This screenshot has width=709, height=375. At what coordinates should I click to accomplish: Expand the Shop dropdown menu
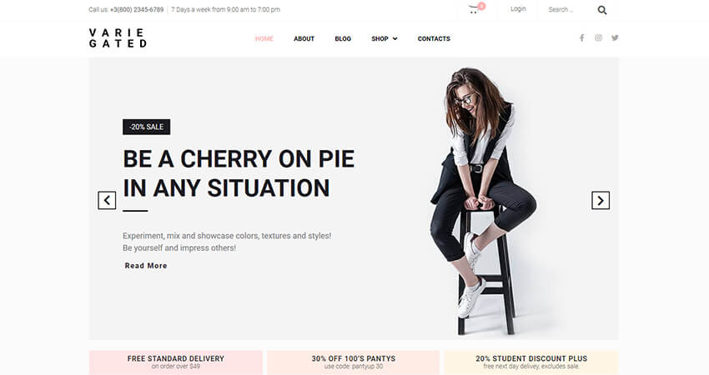pyautogui.click(x=385, y=39)
